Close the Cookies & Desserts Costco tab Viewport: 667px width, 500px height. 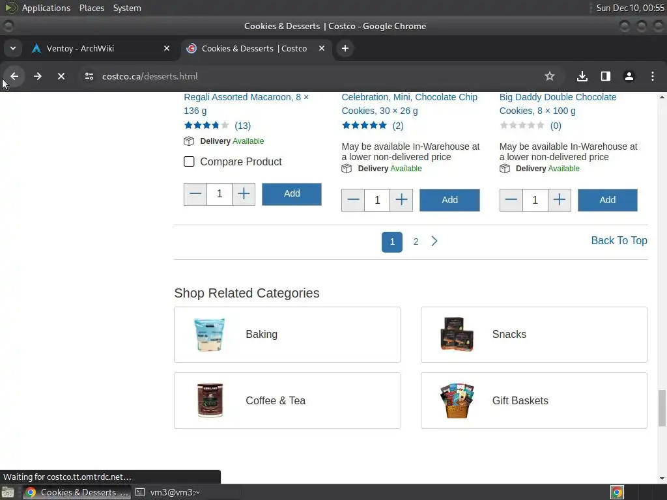coord(322,48)
